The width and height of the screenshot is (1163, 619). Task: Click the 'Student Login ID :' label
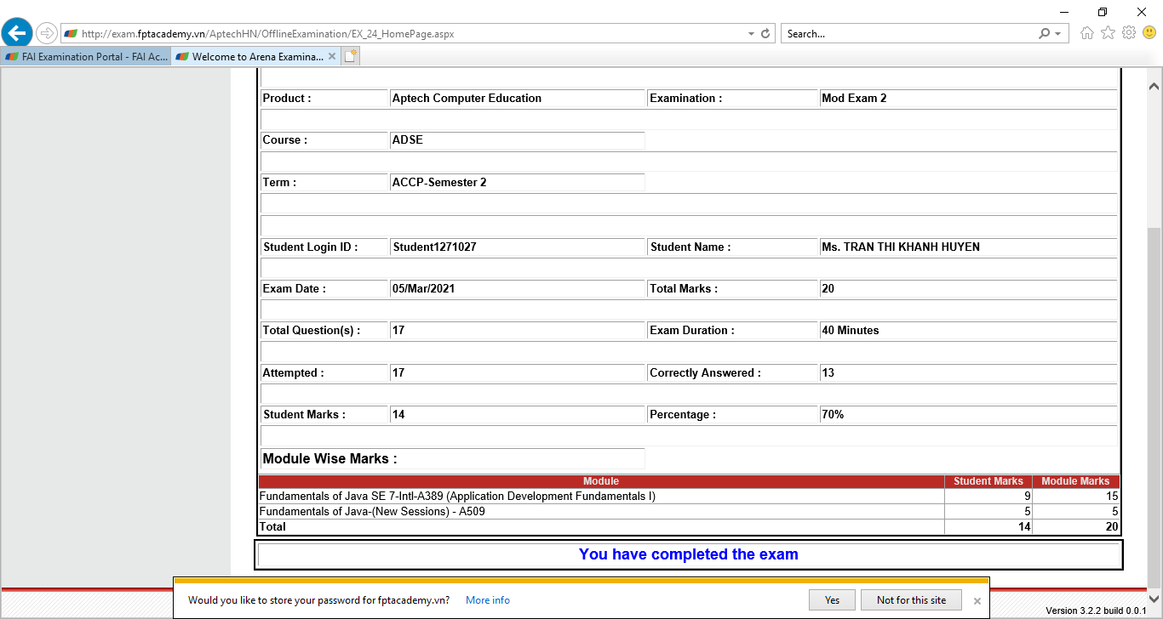tap(311, 247)
